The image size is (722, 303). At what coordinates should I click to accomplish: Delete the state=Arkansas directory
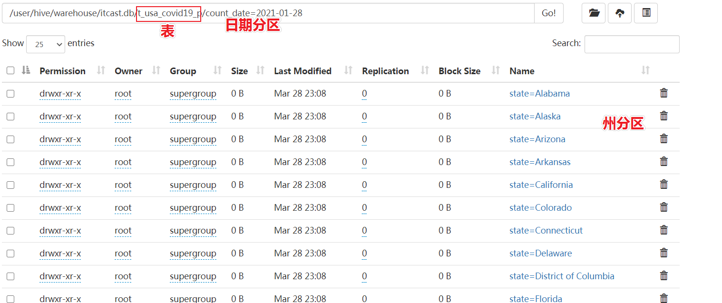point(664,162)
